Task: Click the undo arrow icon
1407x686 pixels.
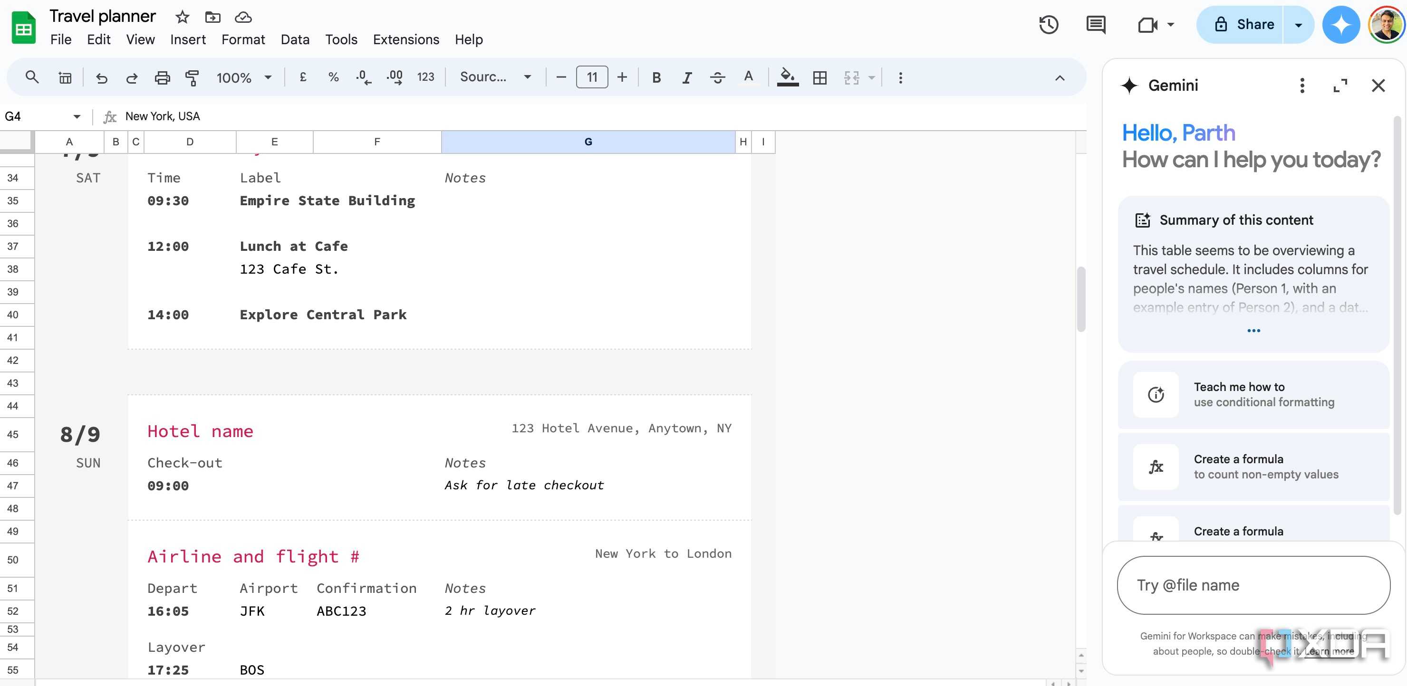Action: [x=102, y=77]
